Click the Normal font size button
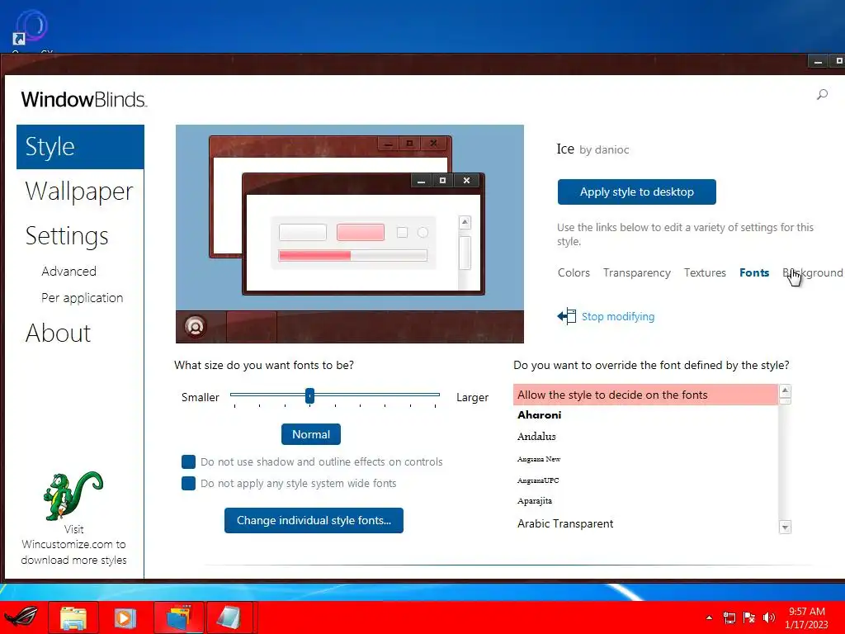The width and height of the screenshot is (845, 634). click(311, 434)
